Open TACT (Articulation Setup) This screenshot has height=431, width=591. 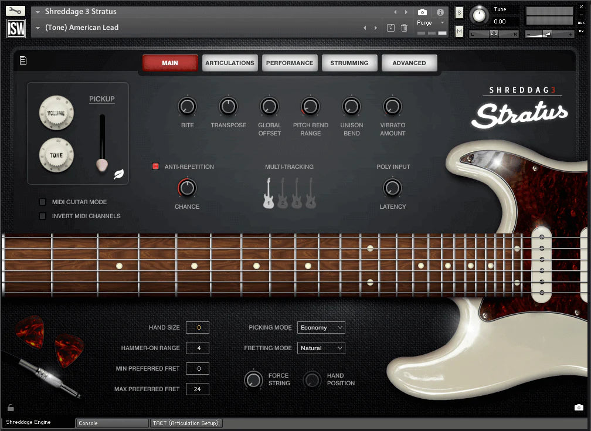[186, 423]
